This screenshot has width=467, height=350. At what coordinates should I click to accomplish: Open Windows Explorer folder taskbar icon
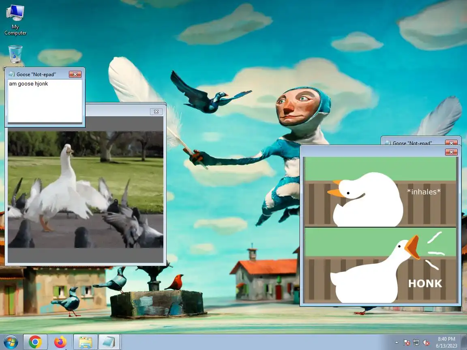click(86, 342)
